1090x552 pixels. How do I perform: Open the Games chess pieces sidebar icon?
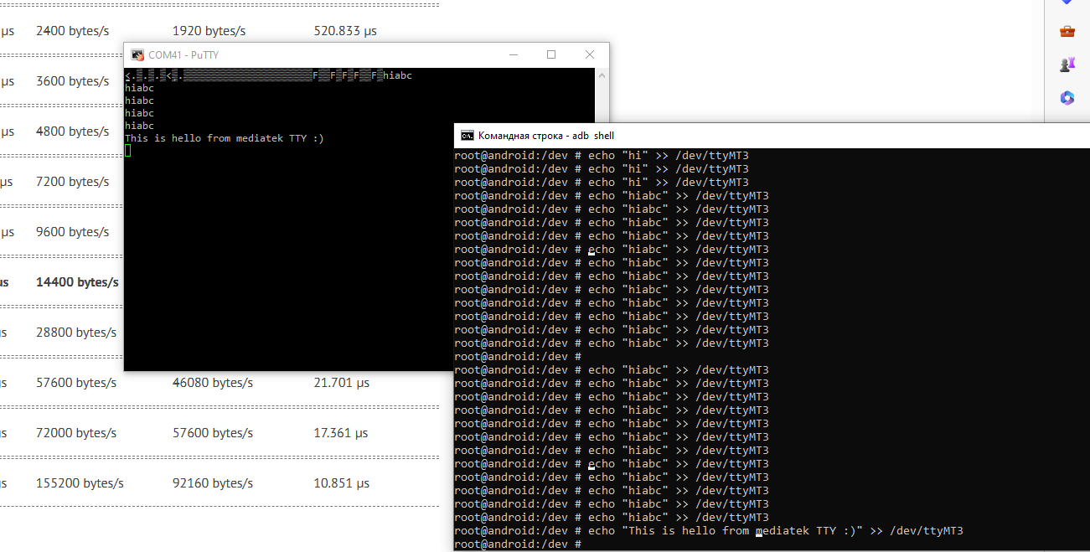tap(1067, 64)
